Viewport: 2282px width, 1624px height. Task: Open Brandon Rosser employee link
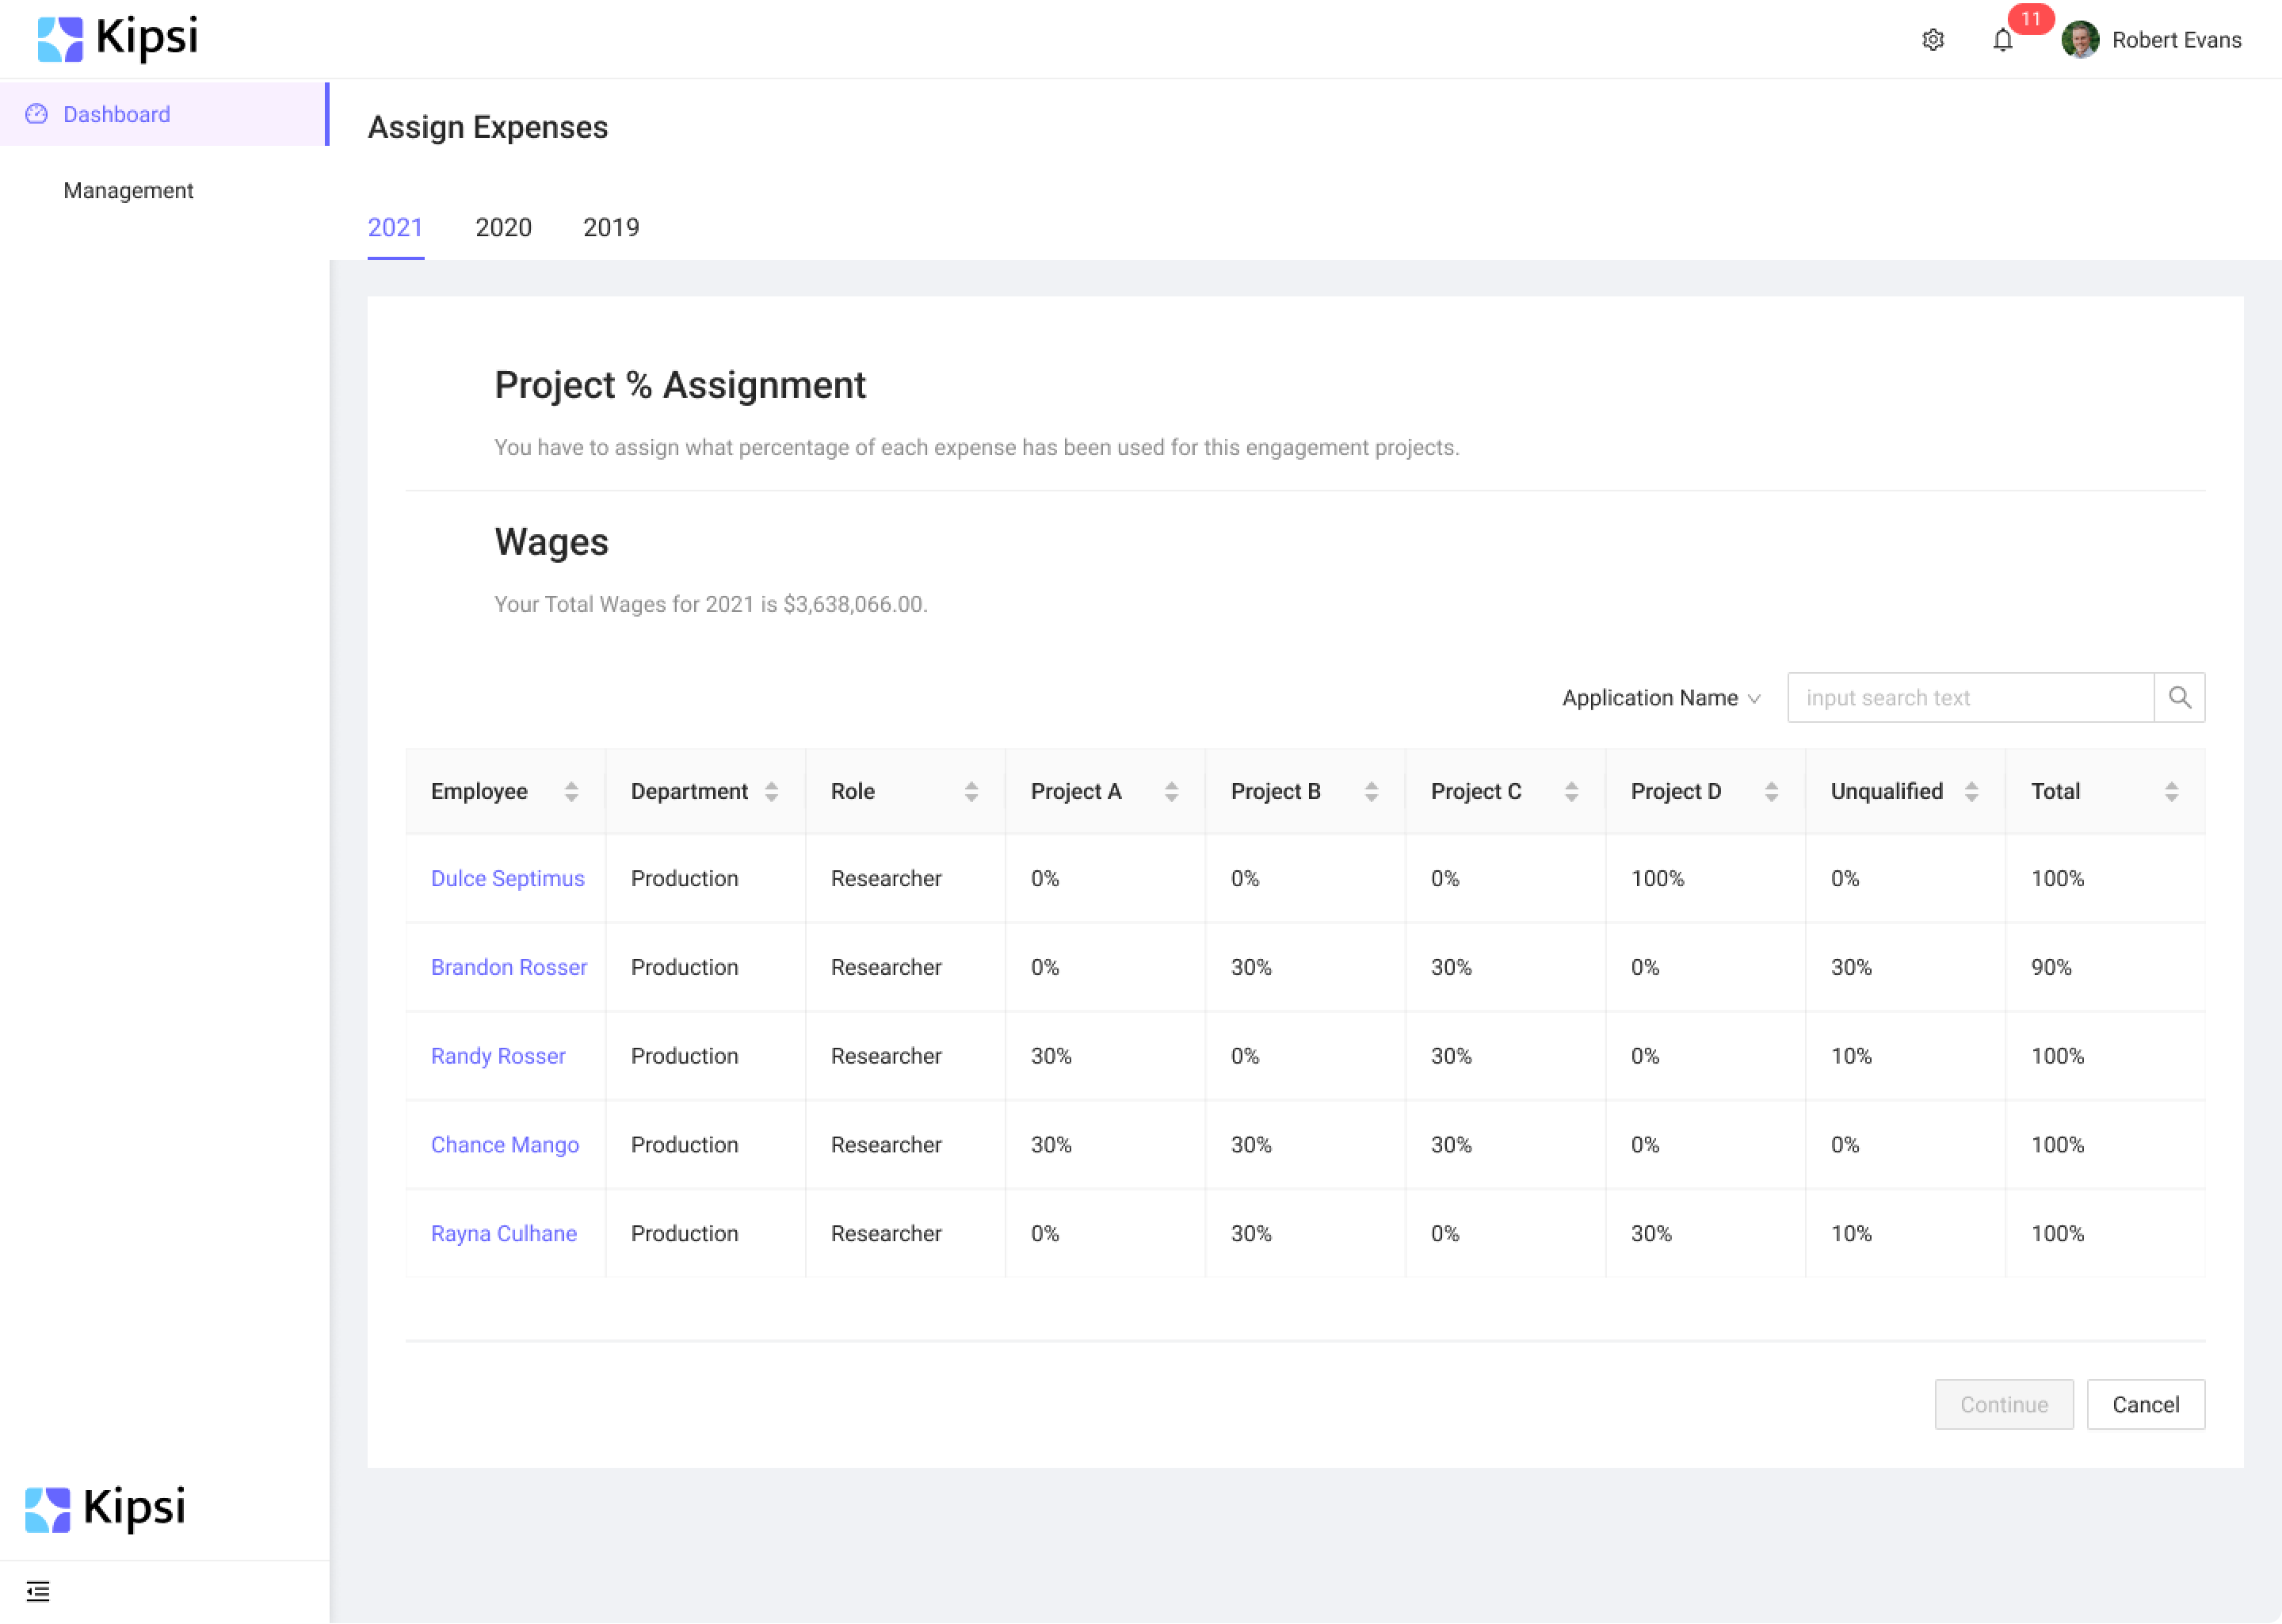pyautogui.click(x=508, y=966)
